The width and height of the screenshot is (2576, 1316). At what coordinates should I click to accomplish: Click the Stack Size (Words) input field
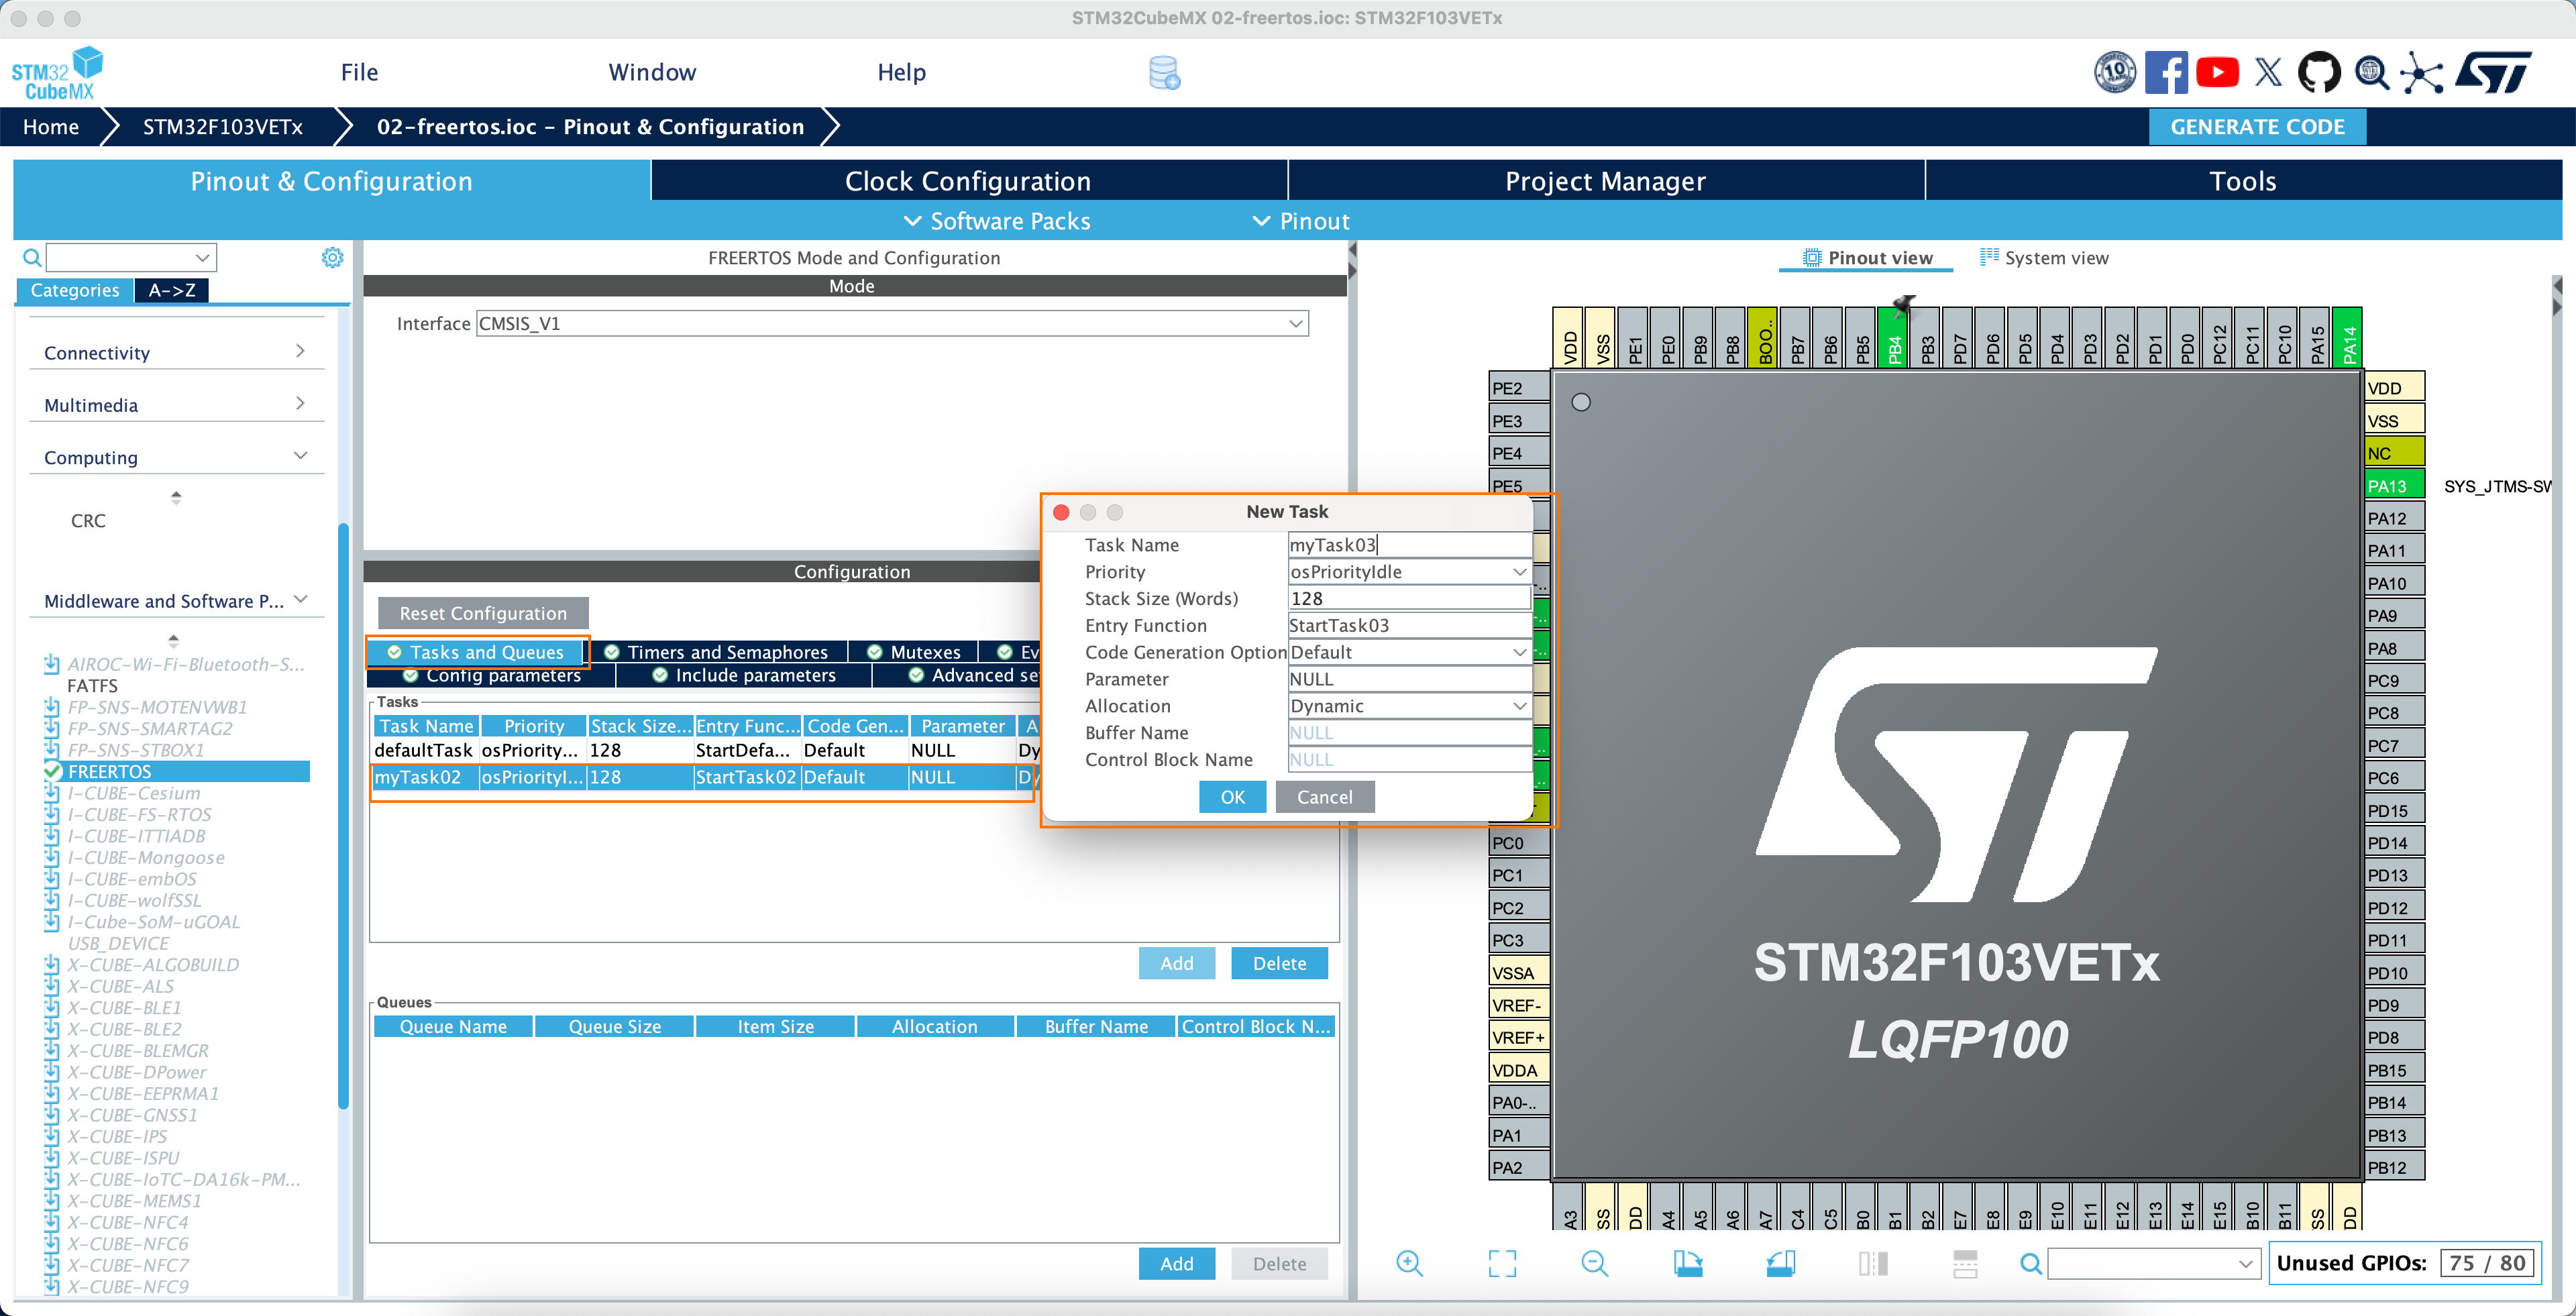(1408, 598)
